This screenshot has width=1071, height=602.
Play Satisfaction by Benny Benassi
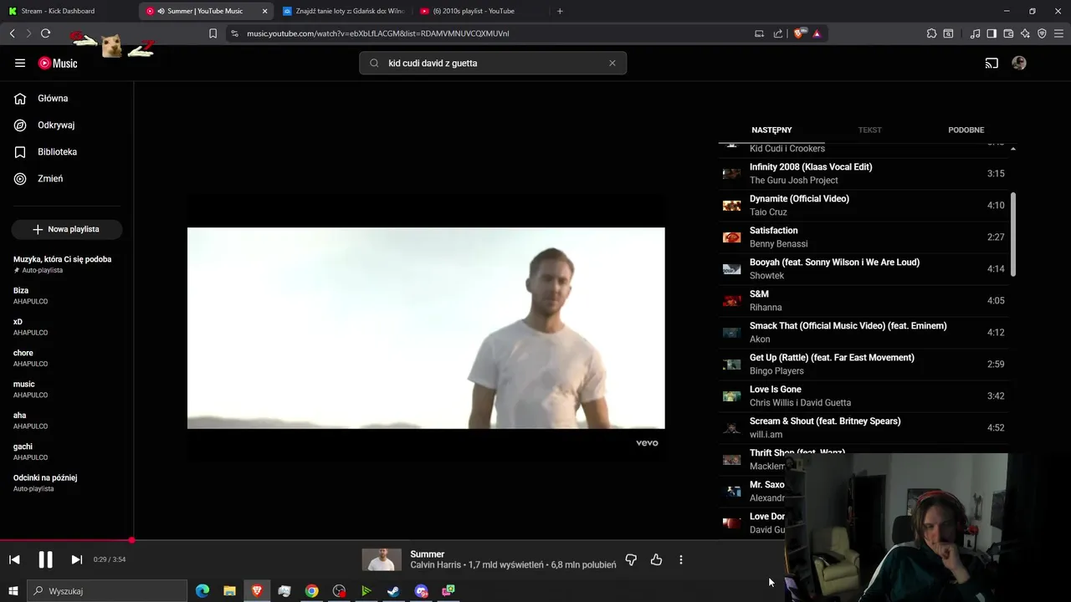[864, 237]
